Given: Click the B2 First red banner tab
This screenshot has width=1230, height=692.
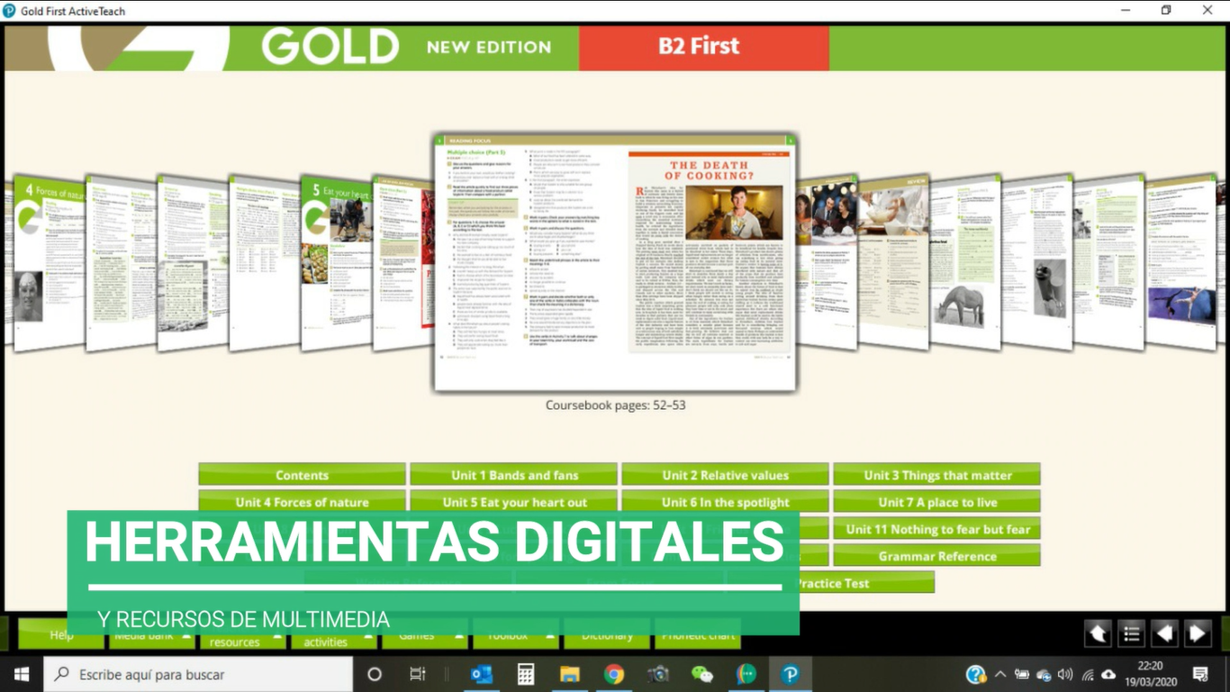Looking at the screenshot, I should pos(703,47).
